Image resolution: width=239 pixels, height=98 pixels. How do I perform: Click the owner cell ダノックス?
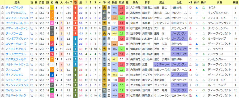[x=162, y=85]
